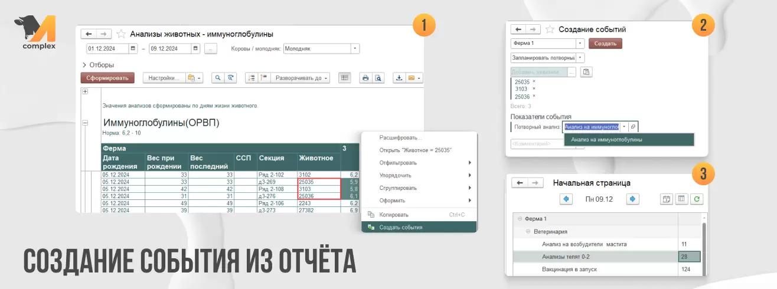Open report variants folder dropdown icon
This screenshot has height=289, width=777.
point(194,78)
